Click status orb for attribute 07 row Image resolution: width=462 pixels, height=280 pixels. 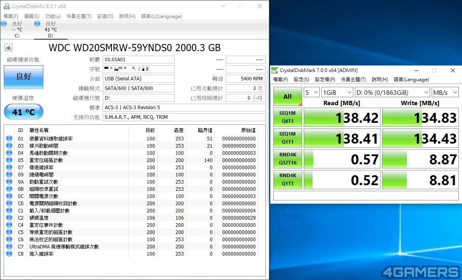click(x=9, y=167)
